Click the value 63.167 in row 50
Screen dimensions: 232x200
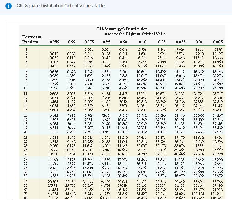coord(142,185)
